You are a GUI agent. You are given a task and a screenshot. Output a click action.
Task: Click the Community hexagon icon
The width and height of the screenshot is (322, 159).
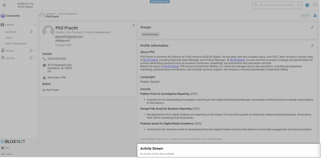(x=3, y=16)
